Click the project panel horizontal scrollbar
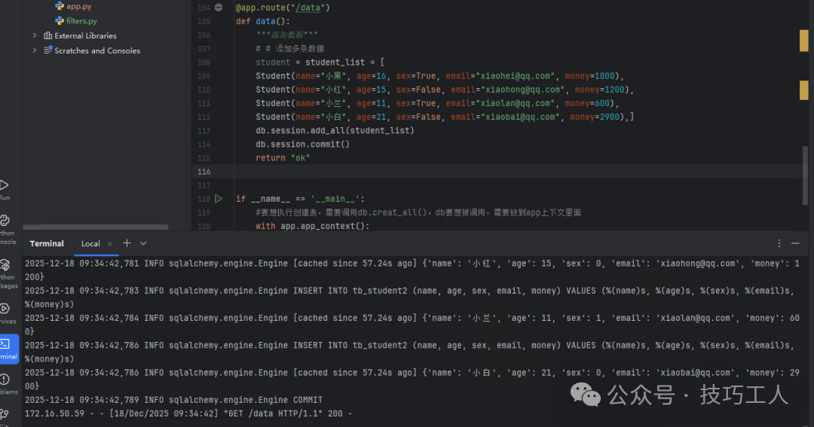Screen dimensions: 814x427 click(x=96, y=227)
